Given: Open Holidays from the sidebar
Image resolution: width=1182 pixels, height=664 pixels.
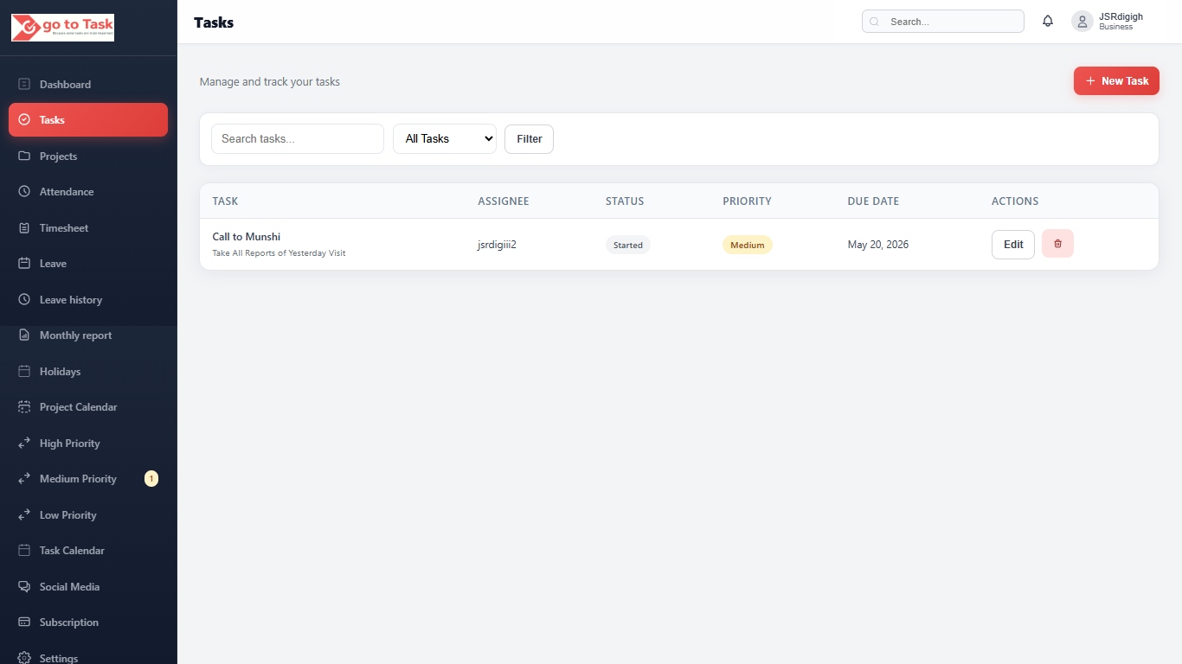Looking at the screenshot, I should point(88,371).
